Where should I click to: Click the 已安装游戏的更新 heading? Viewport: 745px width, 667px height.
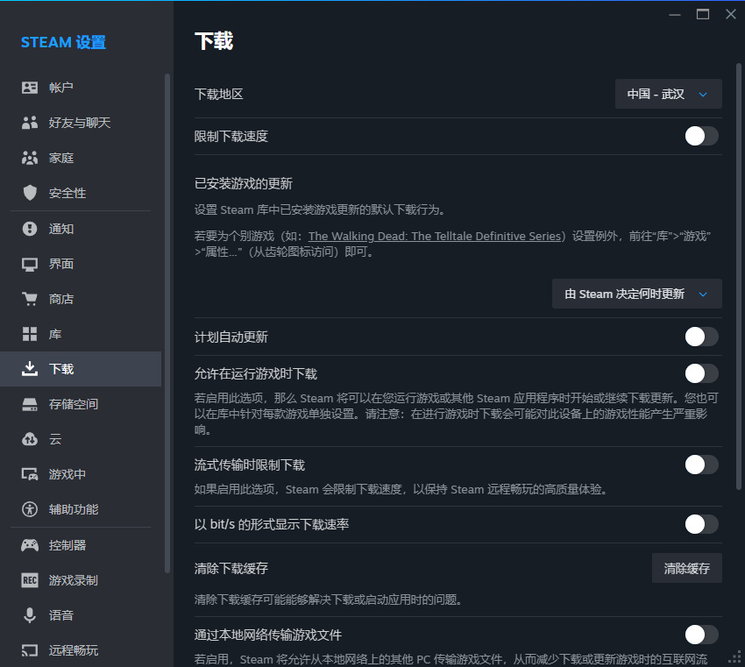(x=244, y=183)
